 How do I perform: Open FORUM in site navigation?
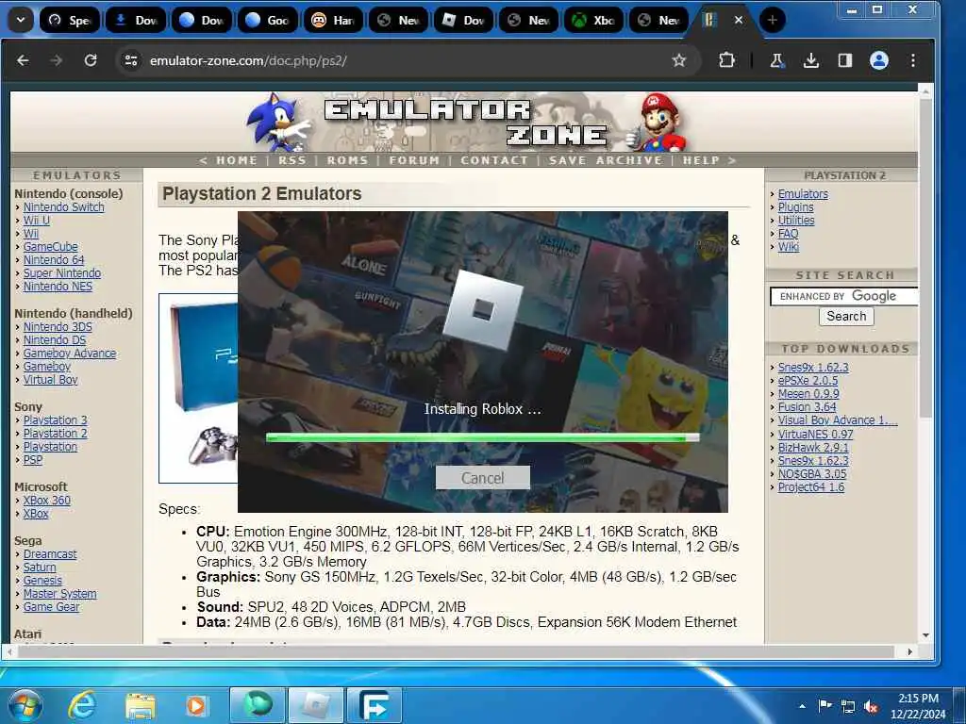(414, 160)
